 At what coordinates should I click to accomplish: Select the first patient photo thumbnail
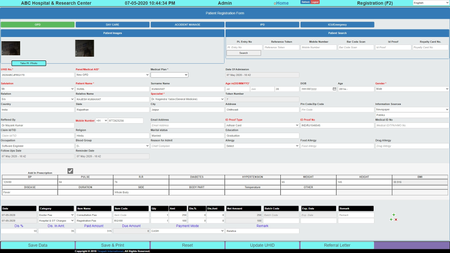[11, 48]
